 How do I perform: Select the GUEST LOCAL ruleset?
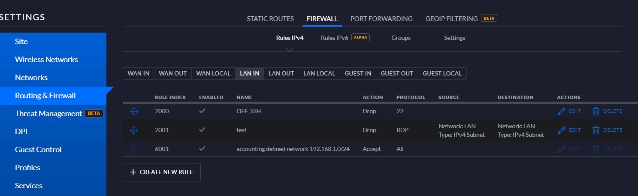point(442,73)
